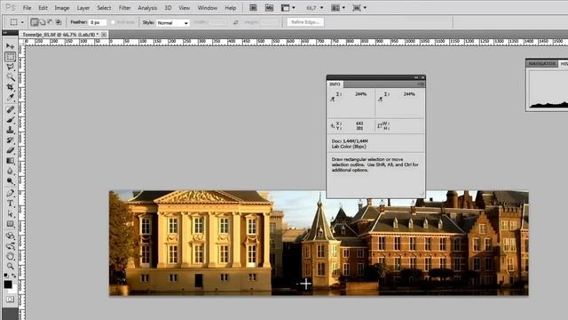Select the Rectangle shape tool
This screenshot has width=568, height=320.
[x=10, y=224]
